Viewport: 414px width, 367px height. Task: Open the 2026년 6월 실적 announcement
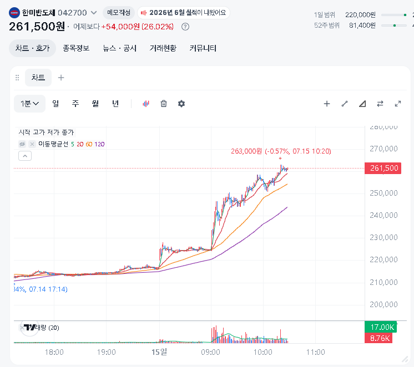[x=184, y=13]
